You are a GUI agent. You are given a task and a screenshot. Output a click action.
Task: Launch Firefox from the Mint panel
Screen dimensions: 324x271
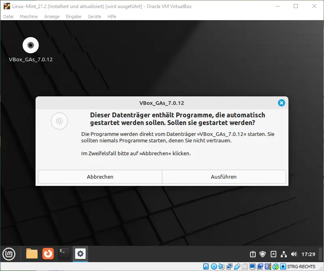[48, 254]
